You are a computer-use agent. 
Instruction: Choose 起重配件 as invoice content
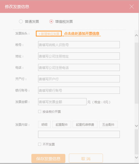click(x=62, y=124)
